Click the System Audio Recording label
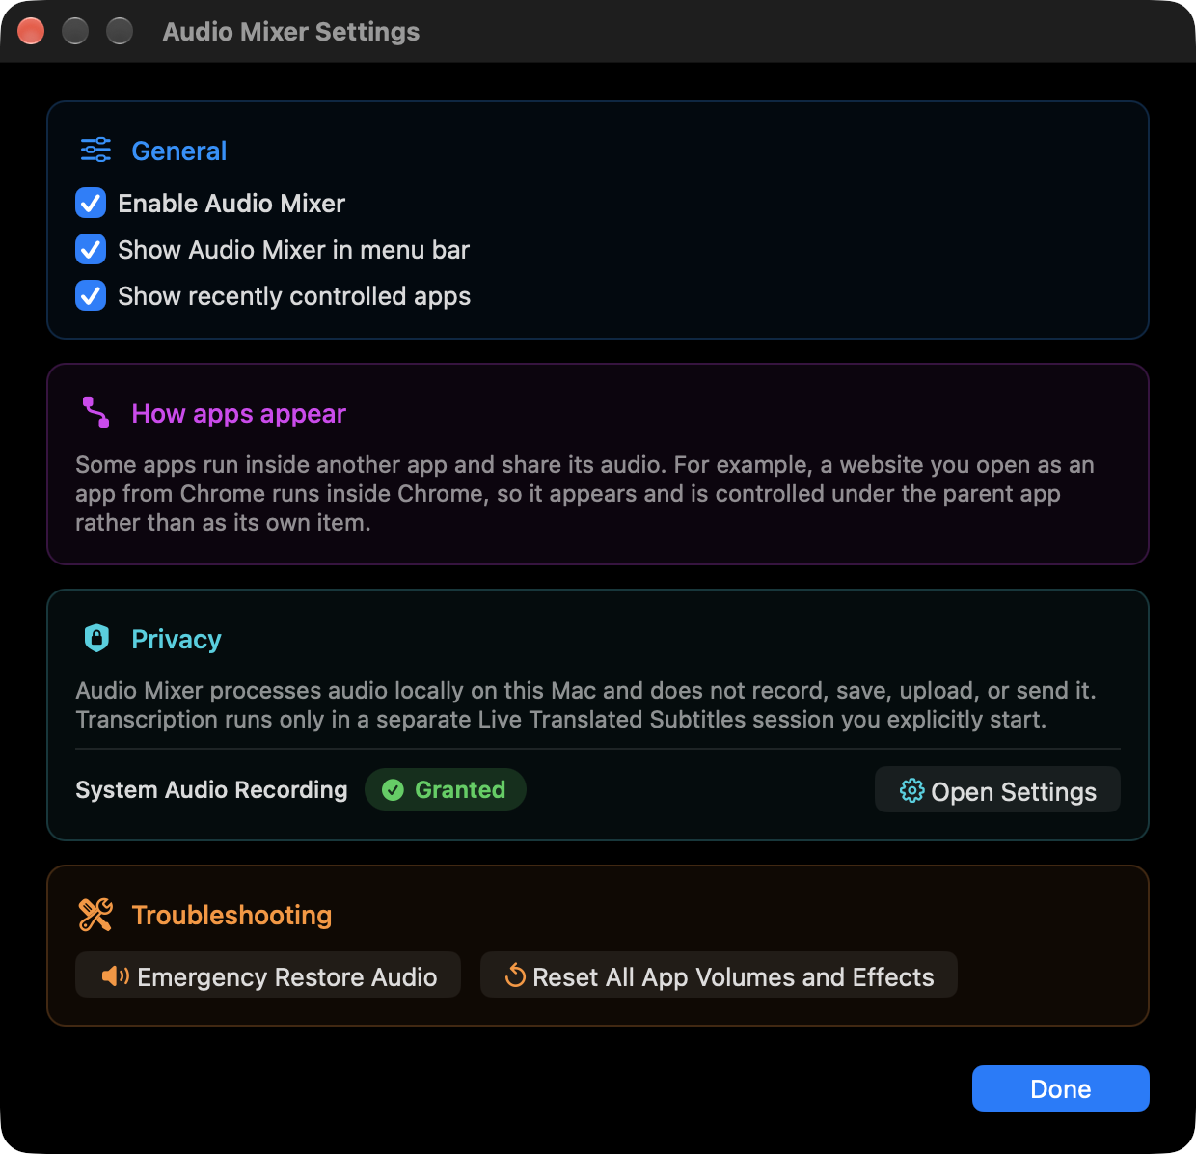1196x1154 pixels. click(211, 789)
